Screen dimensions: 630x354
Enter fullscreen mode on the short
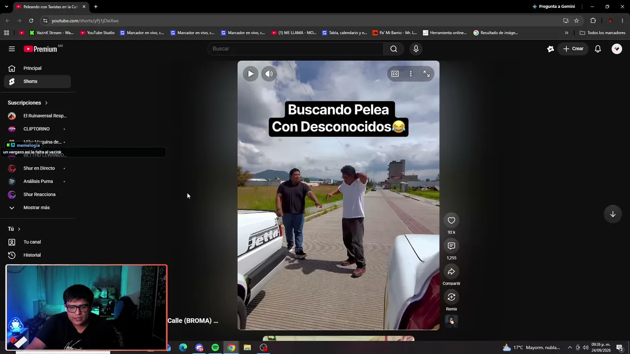[x=426, y=74]
